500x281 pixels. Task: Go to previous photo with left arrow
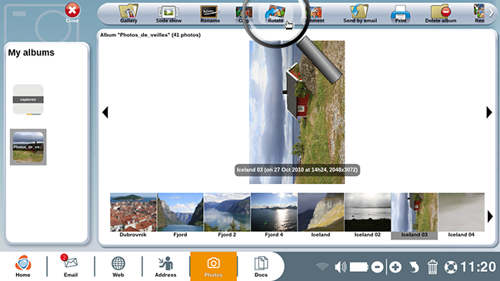coord(105,112)
